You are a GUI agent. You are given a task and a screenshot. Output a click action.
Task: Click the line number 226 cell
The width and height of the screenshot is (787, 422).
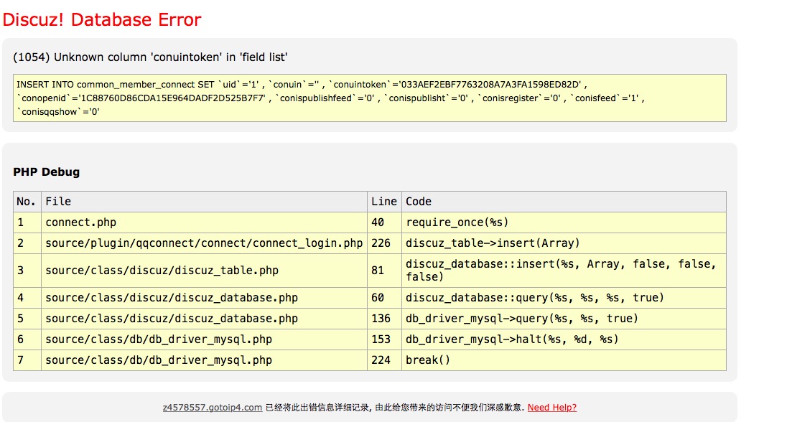click(381, 243)
